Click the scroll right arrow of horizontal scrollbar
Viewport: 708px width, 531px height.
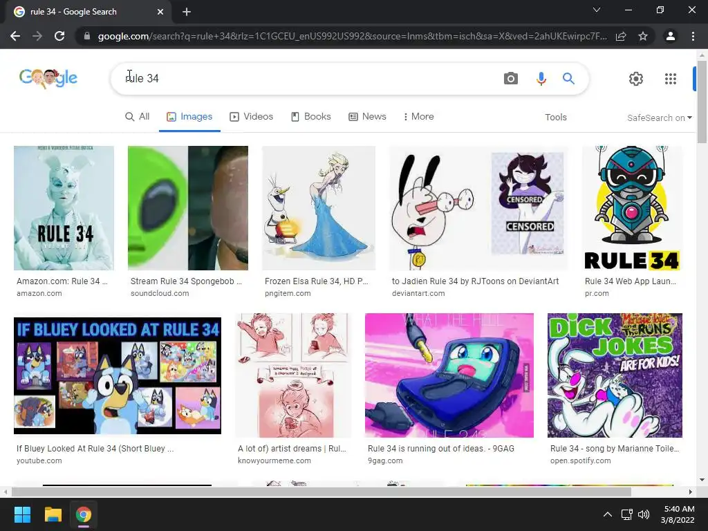coord(691,492)
